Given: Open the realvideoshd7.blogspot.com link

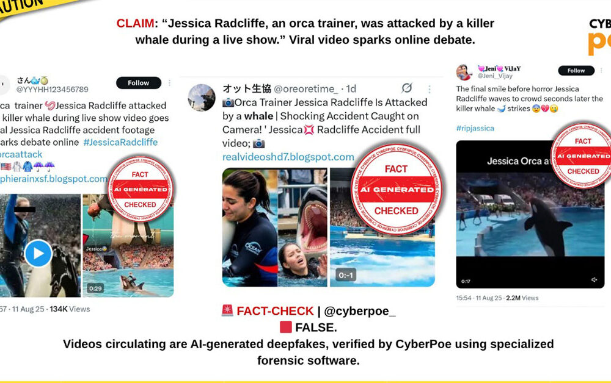Looking at the screenshot, I should tap(288, 157).
